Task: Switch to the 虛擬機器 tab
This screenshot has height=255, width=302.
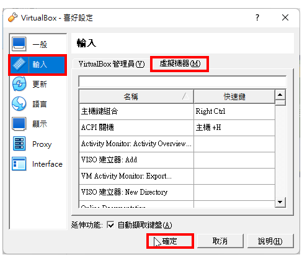Action: [x=180, y=63]
